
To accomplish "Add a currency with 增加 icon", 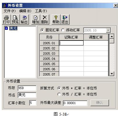I will 36,19.
